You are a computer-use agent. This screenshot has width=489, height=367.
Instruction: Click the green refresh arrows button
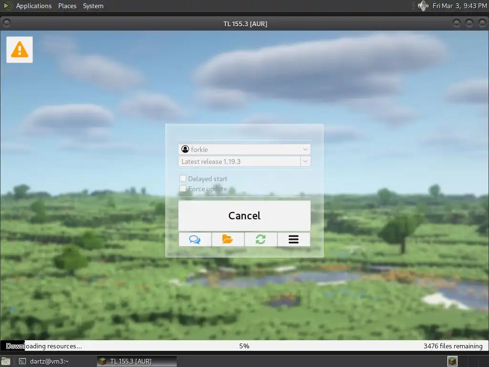261,239
